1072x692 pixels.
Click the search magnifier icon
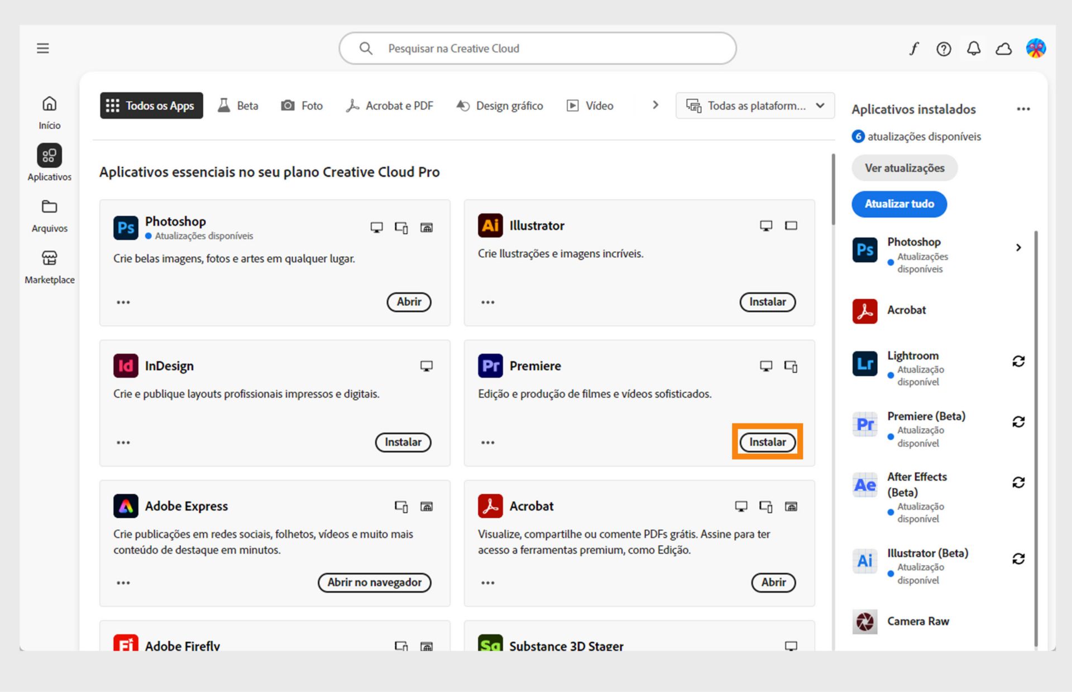click(366, 49)
